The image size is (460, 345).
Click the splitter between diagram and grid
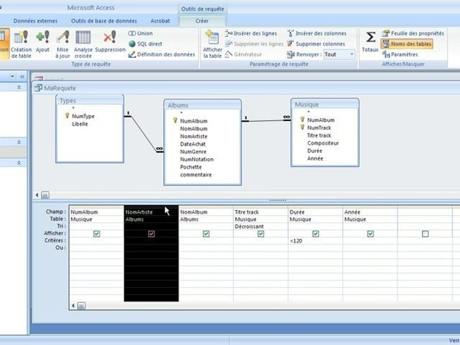(277, 201)
